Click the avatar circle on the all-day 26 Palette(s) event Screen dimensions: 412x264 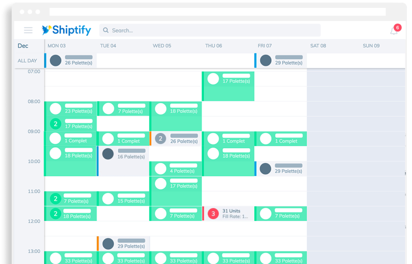56,60
